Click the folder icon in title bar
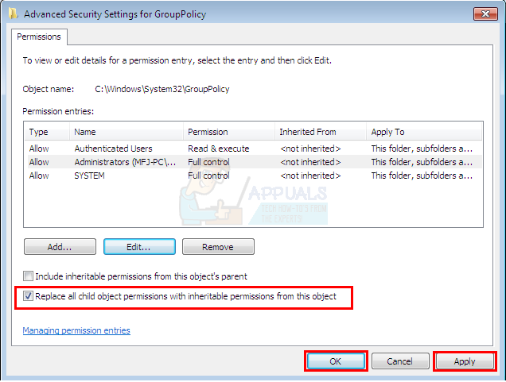 click(14, 13)
